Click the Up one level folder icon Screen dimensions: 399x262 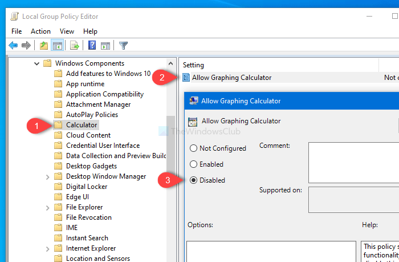(44, 46)
